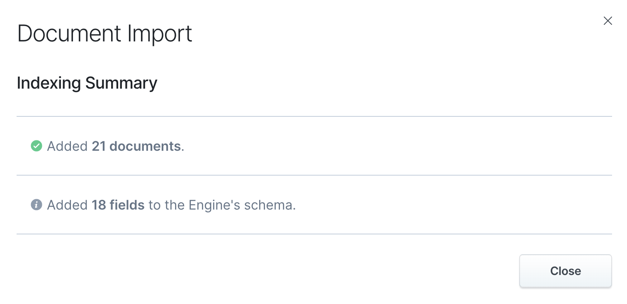The width and height of the screenshot is (627, 304).
Task: Click the bold 18 fields text
Action: [x=118, y=205]
